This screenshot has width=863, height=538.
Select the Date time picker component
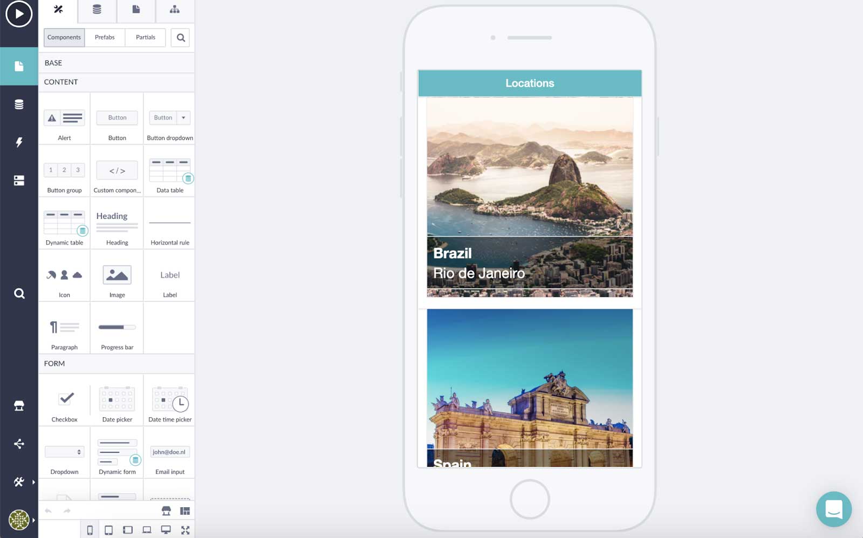pyautogui.click(x=169, y=400)
